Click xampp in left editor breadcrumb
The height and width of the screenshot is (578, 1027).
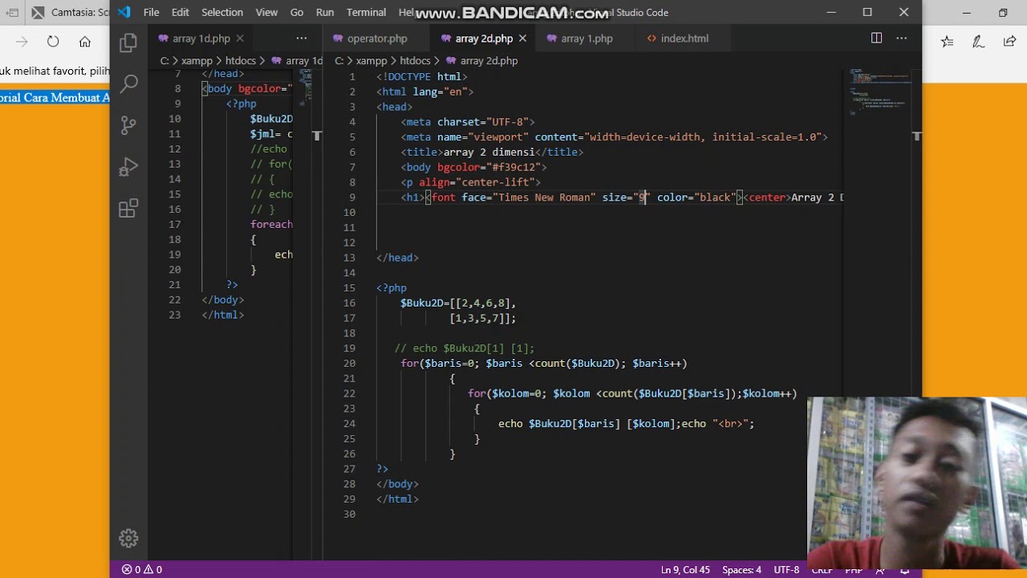(197, 61)
